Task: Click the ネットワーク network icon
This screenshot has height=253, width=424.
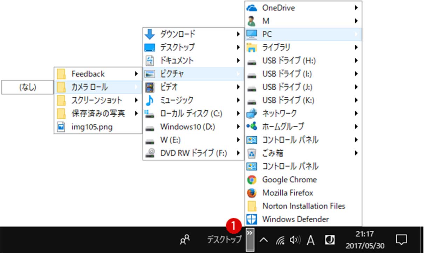Action: (x=252, y=114)
